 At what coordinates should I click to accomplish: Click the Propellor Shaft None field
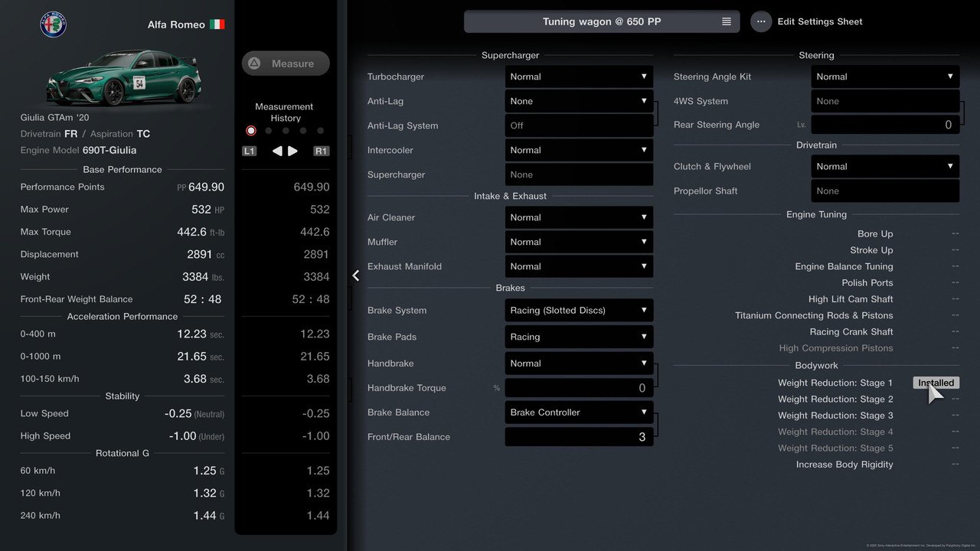[x=885, y=191]
